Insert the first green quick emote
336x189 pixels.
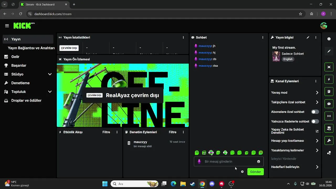(197, 153)
